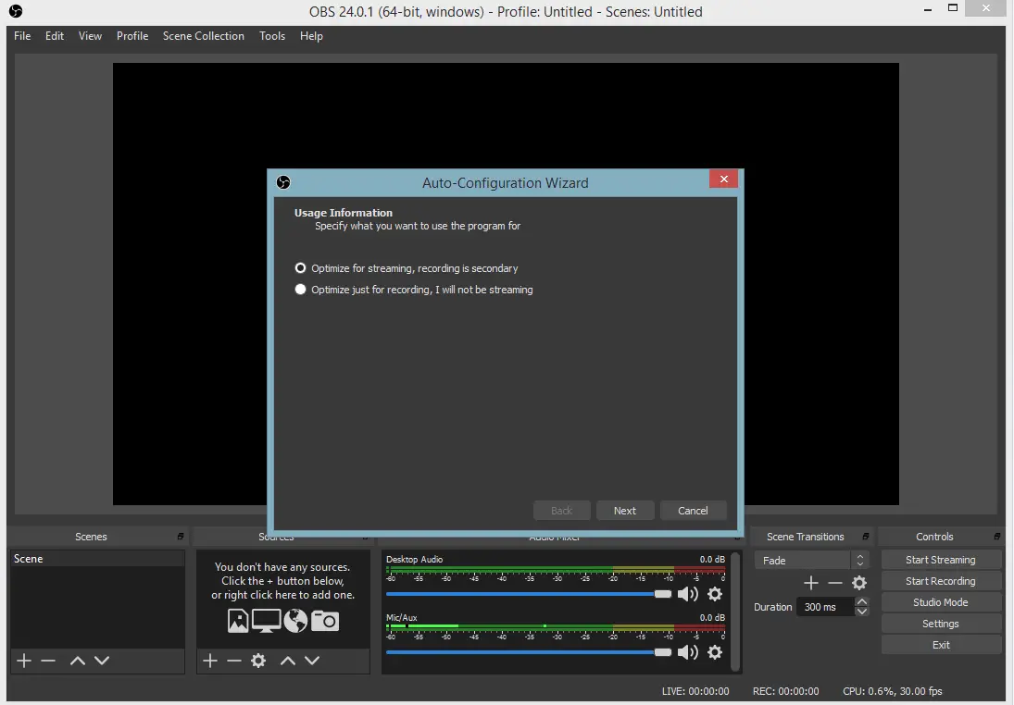The height and width of the screenshot is (705, 1014).
Task: Open the Scene Collection menu
Action: [203, 36]
